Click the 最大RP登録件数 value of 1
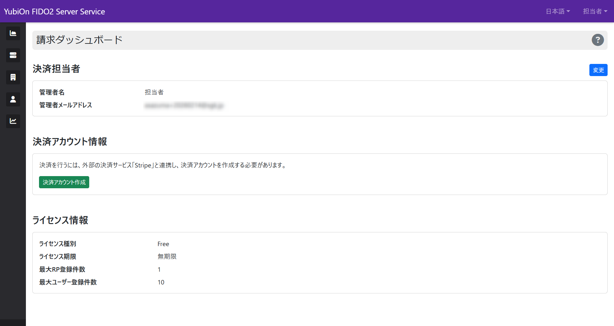 (x=159, y=269)
